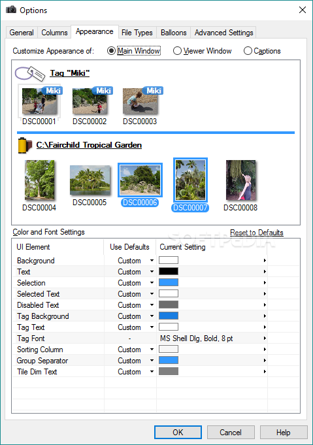Select the Viewer Window radio button

pyautogui.click(x=177, y=51)
